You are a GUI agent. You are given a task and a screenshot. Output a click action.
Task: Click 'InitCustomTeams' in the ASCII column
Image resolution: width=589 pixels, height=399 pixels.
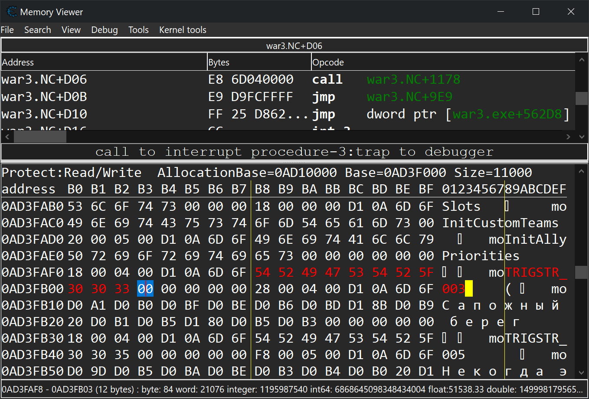[x=501, y=223]
